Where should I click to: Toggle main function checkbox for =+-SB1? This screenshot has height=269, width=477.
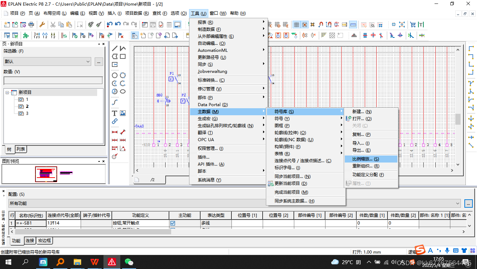(x=173, y=223)
